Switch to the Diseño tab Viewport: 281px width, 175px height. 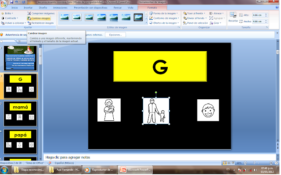tap(43, 8)
